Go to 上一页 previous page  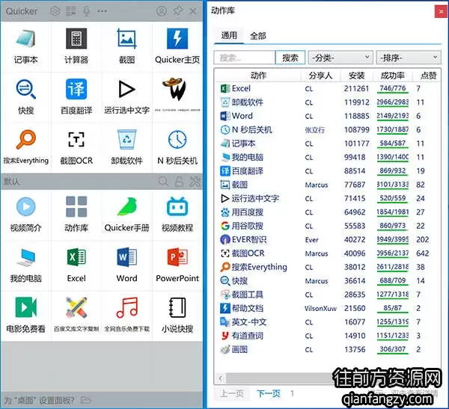[232, 393]
